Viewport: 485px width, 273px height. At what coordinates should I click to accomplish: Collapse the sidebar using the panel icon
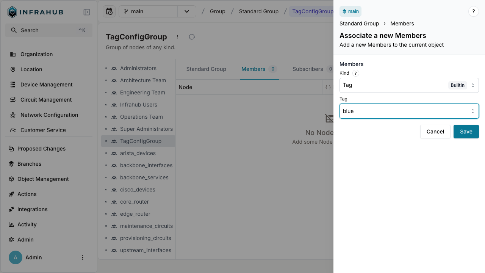pyautogui.click(x=87, y=12)
